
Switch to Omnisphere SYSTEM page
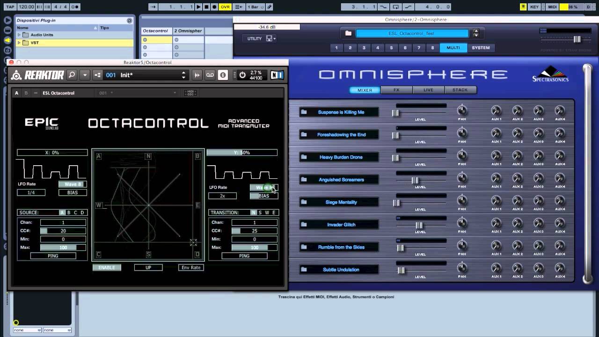coord(481,48)
